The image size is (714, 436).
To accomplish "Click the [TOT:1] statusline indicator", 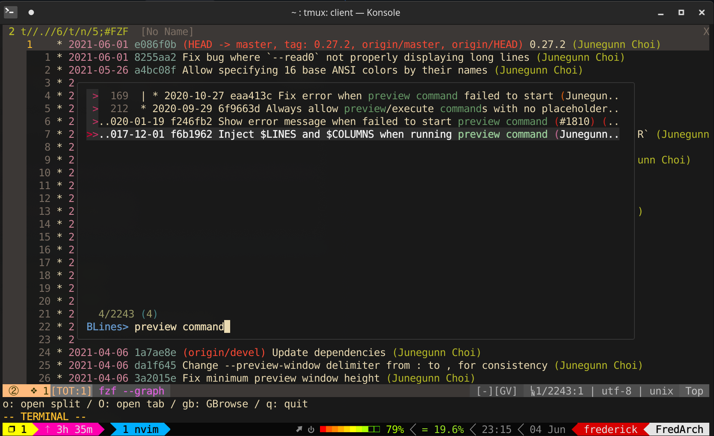I will (x=71, y=391).
